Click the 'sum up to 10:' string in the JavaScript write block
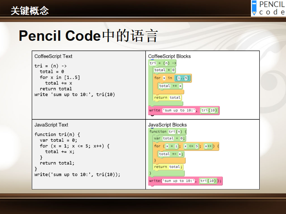 [x=178, y=181]
